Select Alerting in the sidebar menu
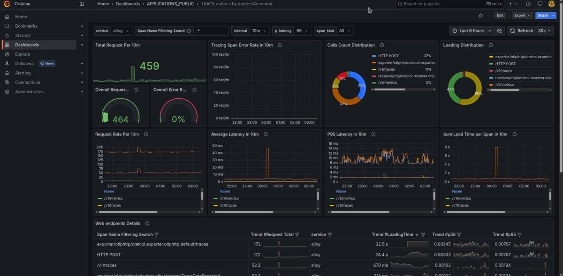The image size is (563, 276). (23, 73)
